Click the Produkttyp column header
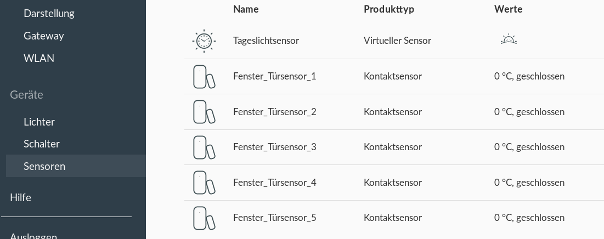This screenshot has width=604, height=239. 388,9
